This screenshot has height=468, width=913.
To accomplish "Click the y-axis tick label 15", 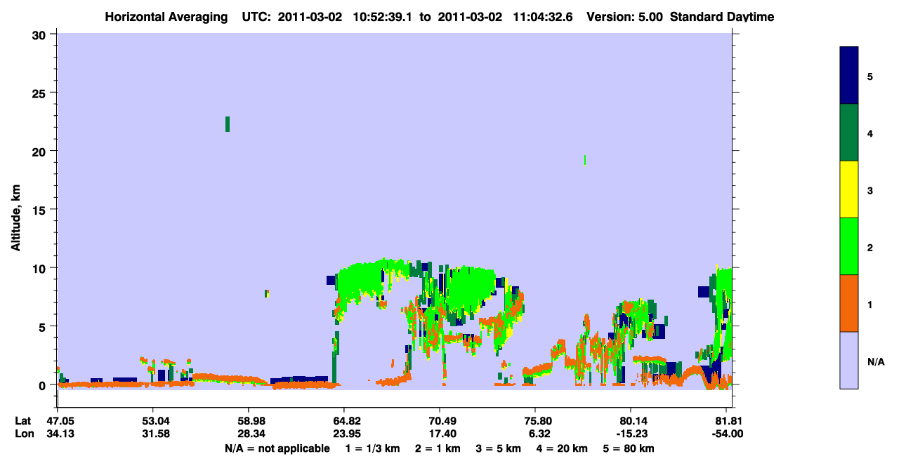I will (x=40, y=210).
